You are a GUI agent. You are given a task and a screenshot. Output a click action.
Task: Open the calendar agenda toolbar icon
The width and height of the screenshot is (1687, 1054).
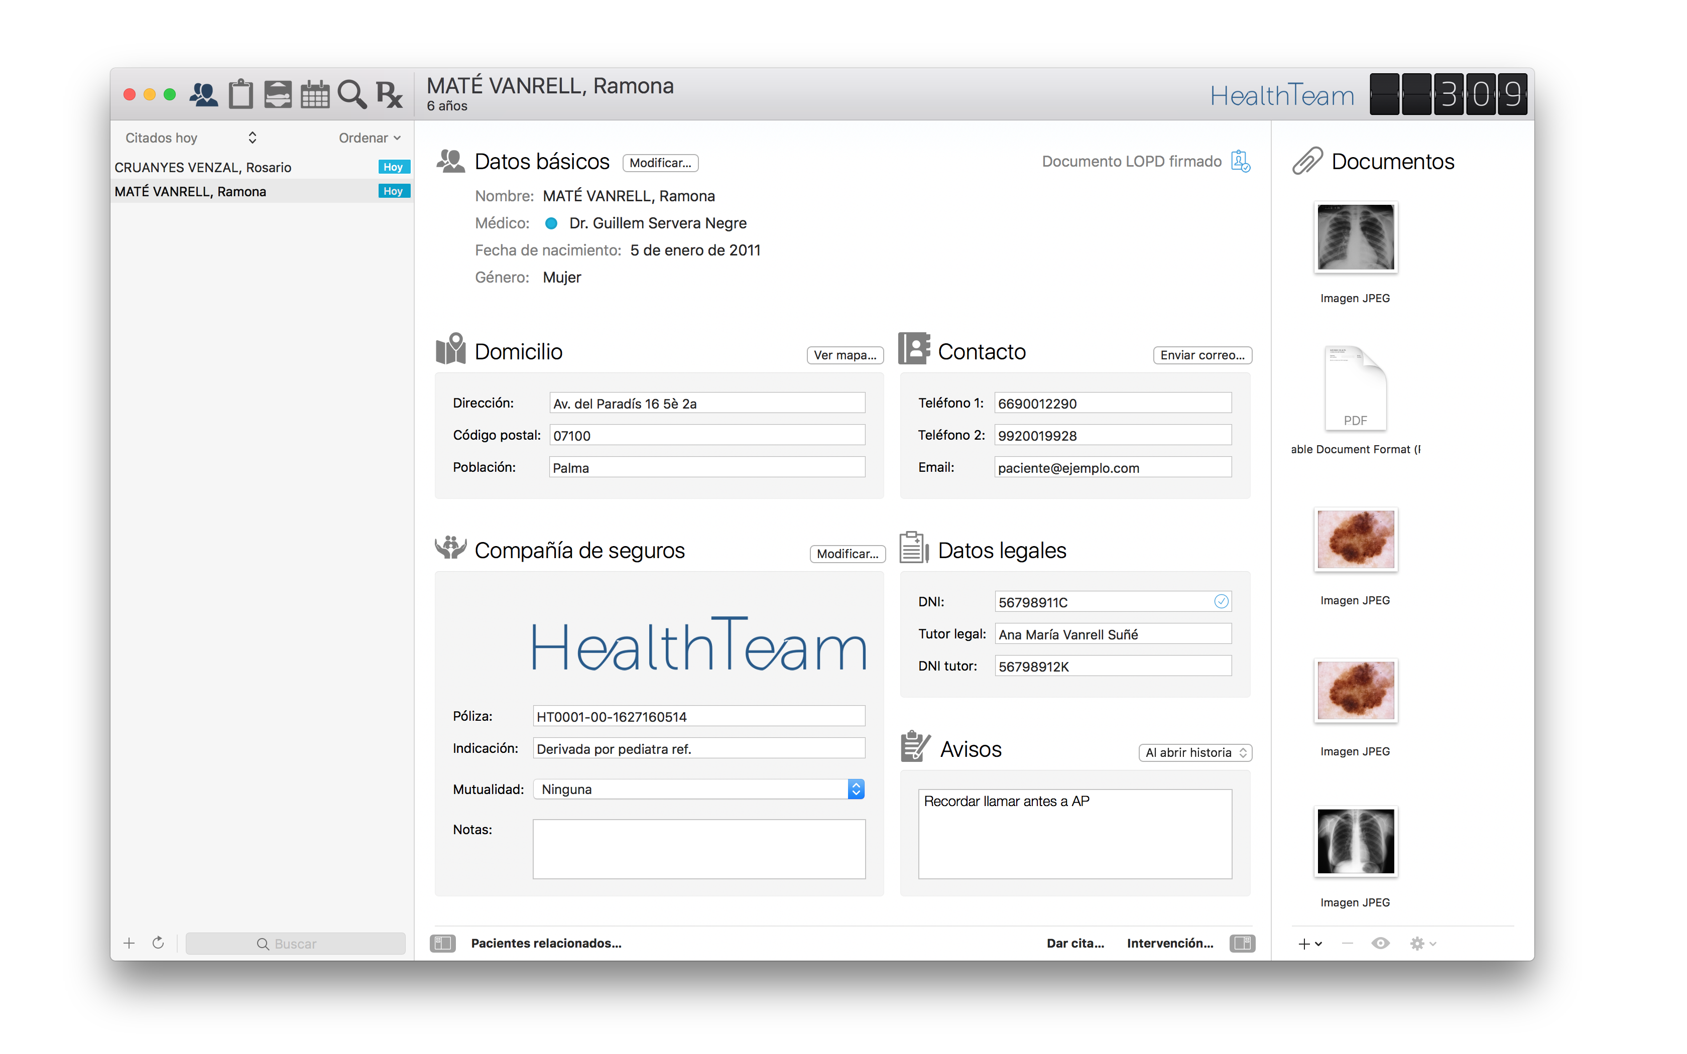(314, 94)
